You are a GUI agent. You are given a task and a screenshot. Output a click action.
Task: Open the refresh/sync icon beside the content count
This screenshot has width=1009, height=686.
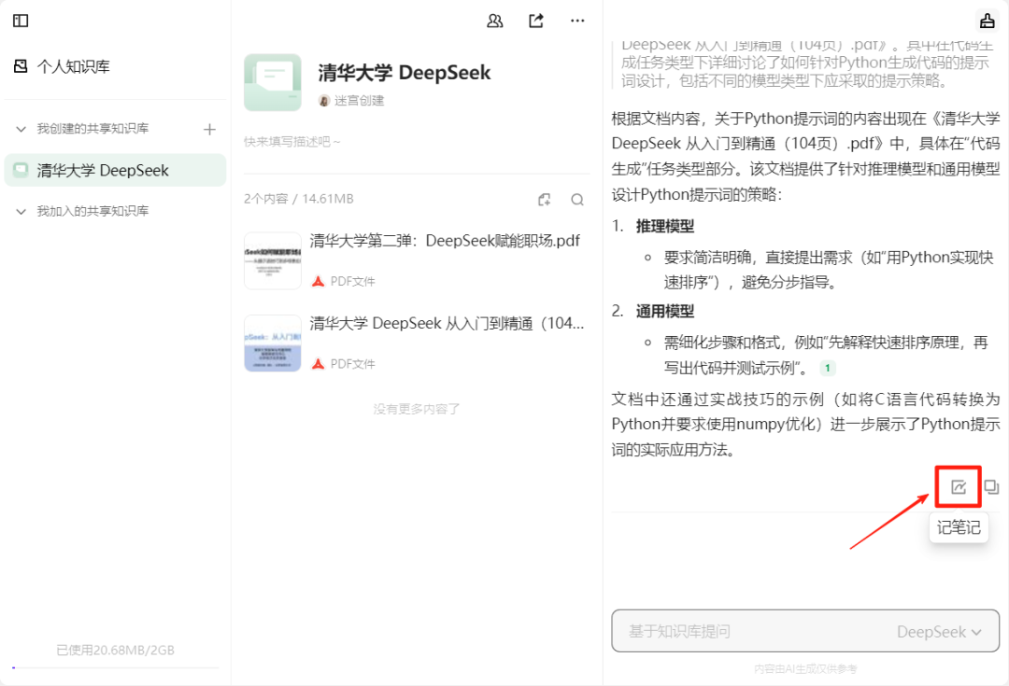[x=544, y=199]
